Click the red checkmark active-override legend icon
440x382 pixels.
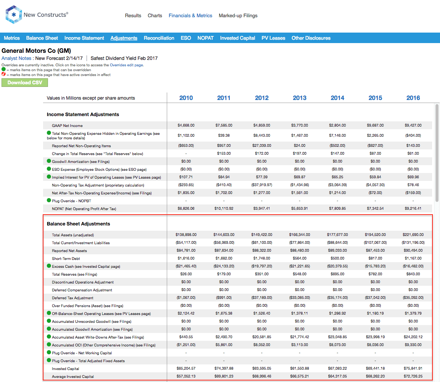point(3,74)
